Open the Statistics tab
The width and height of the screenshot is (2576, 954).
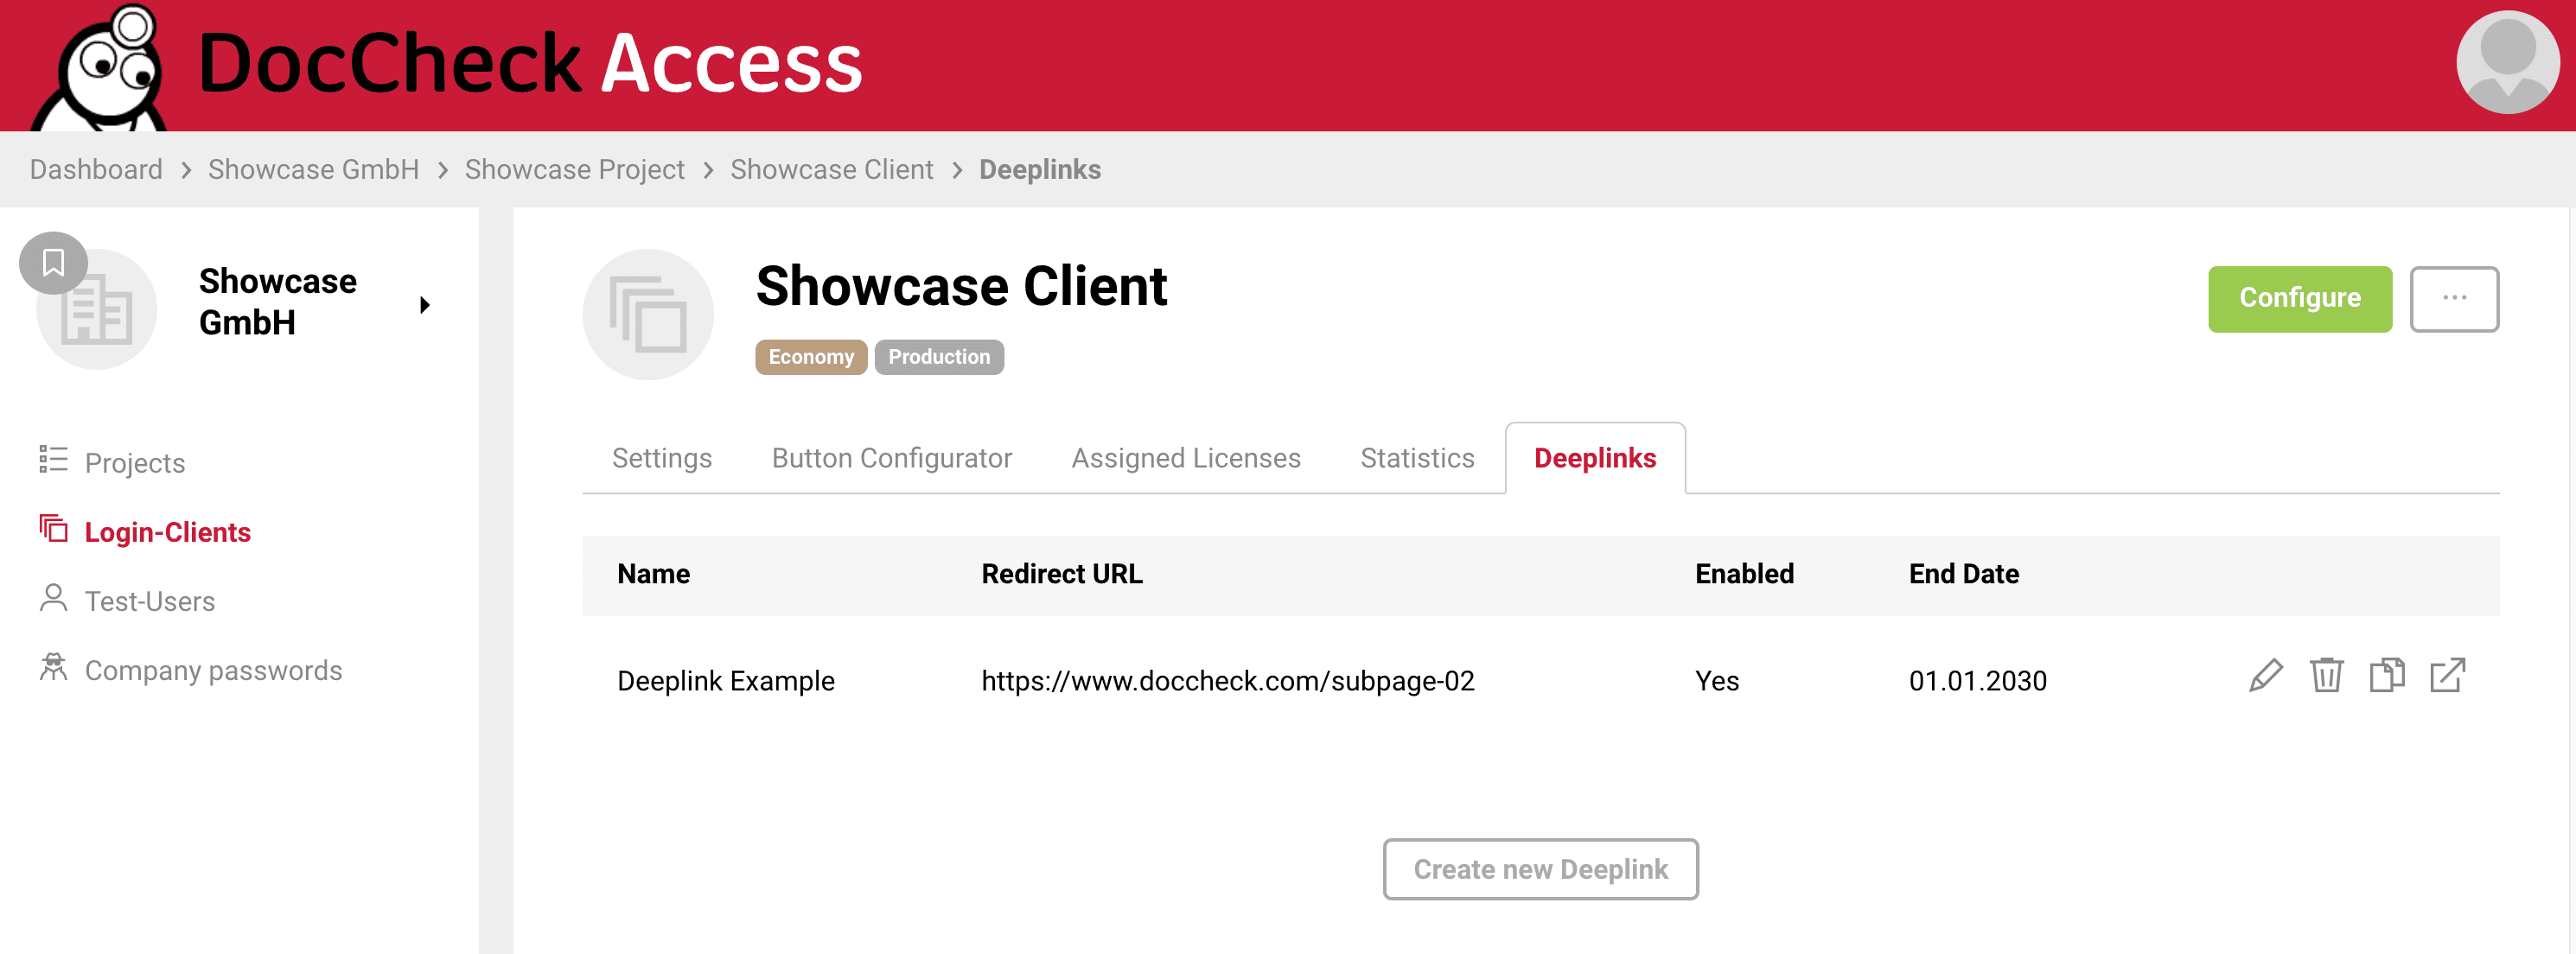coord(1417,458)
